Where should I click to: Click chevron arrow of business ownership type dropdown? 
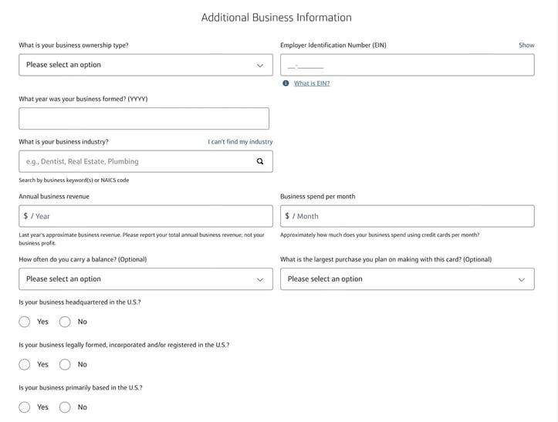(x=260, y=66)
